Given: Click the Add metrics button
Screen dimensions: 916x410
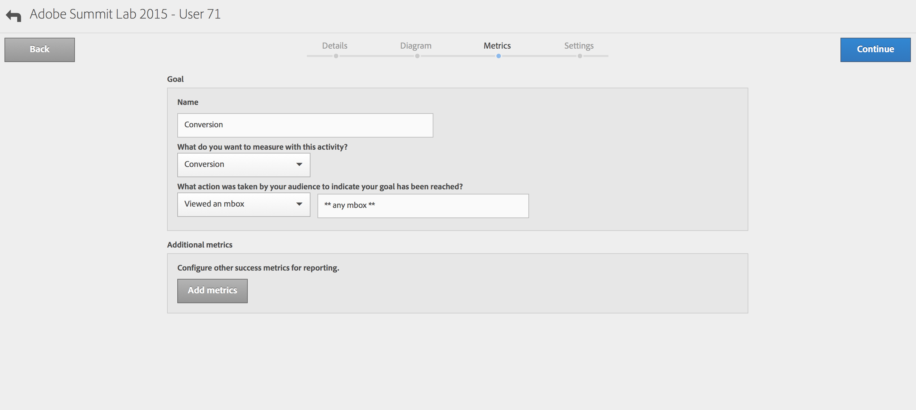Looking at the screenshot, I should pyautogui.click(x=212, y=291).
